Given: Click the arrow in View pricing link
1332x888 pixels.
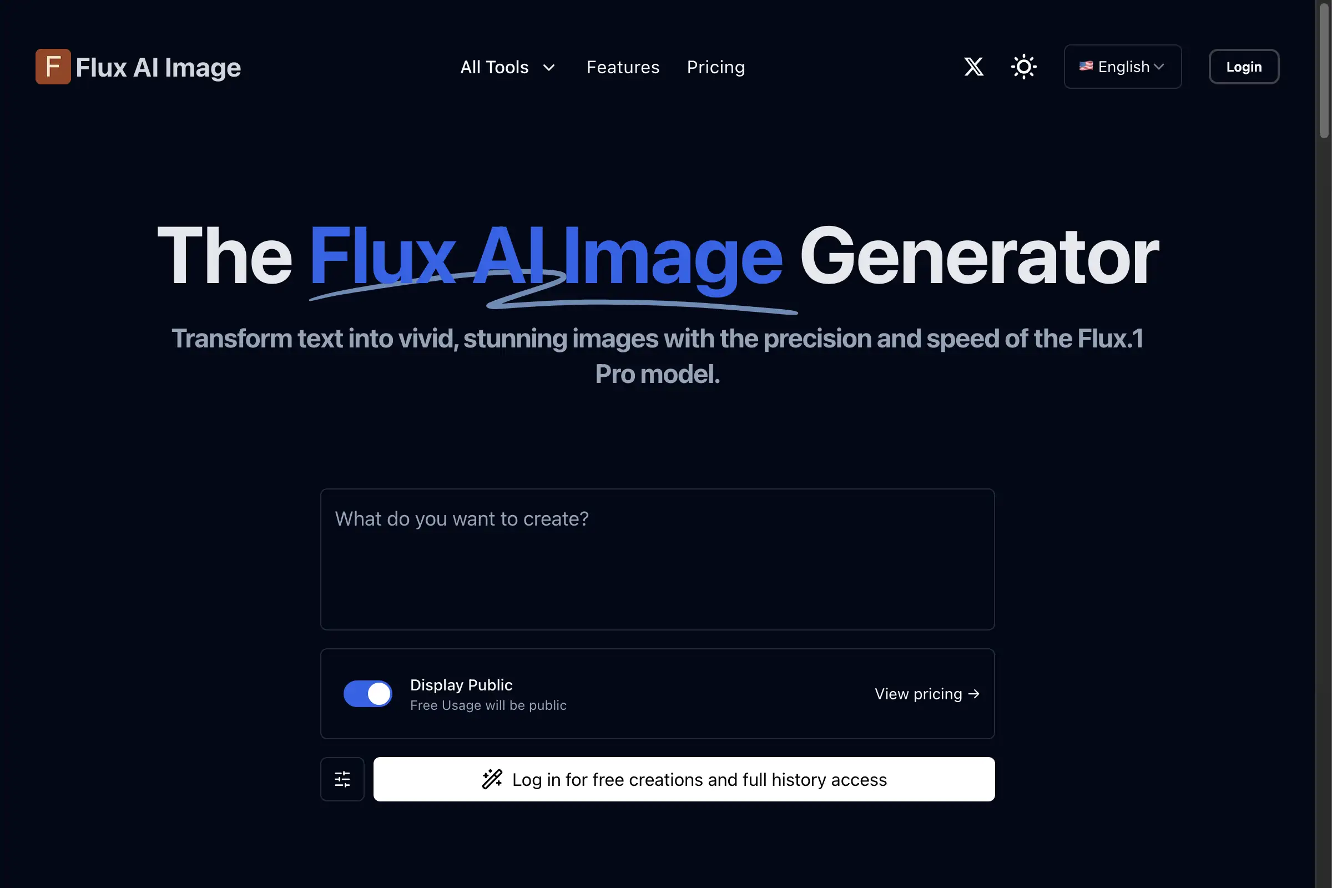Looking at the screenshot, I should coord(971,694).
